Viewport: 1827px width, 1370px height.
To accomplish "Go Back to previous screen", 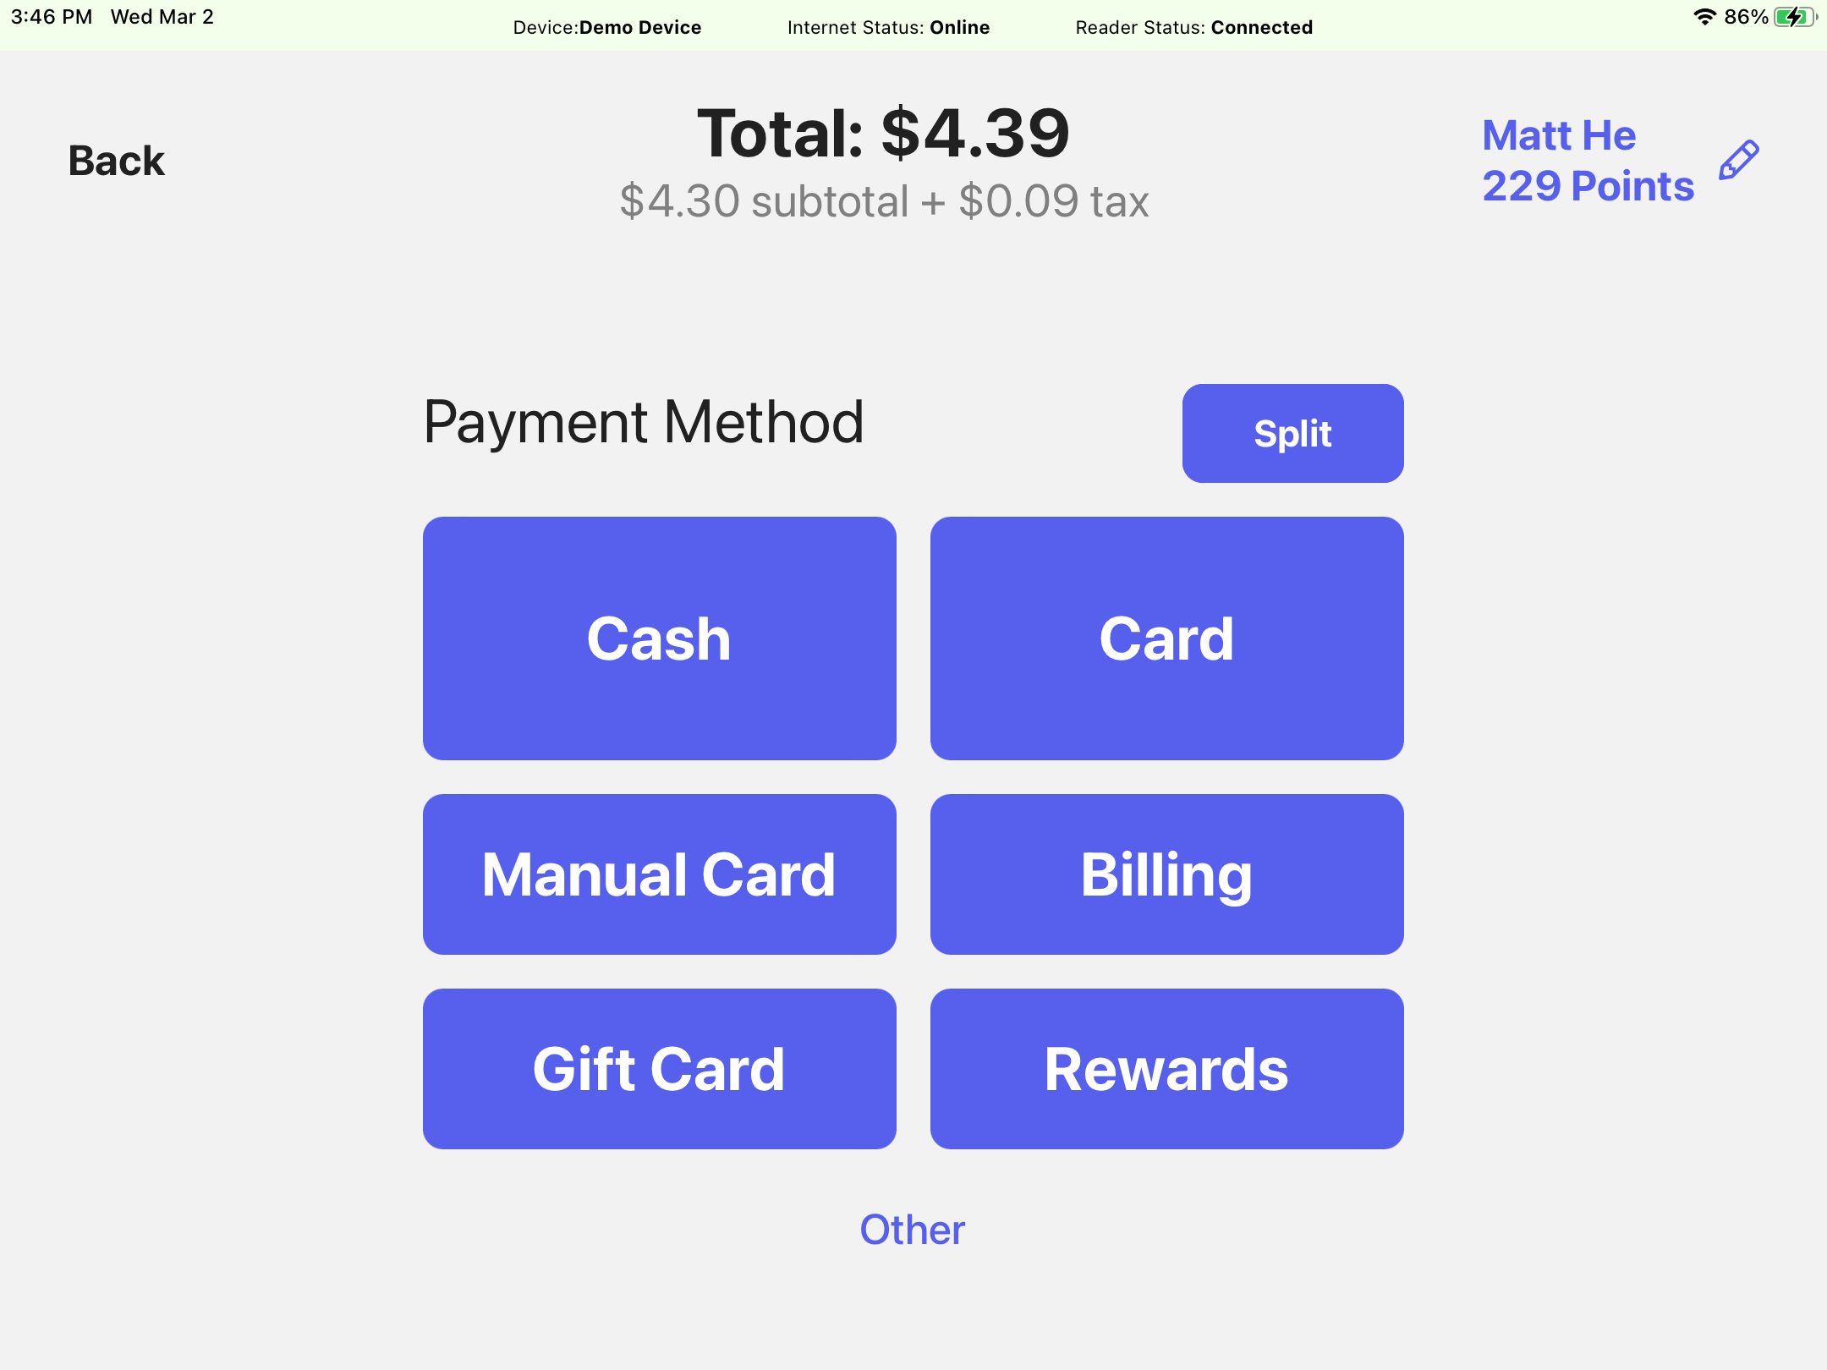I will [117, 161].
